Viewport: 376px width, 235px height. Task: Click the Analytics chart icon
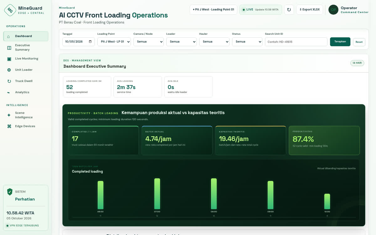[9, 92]
